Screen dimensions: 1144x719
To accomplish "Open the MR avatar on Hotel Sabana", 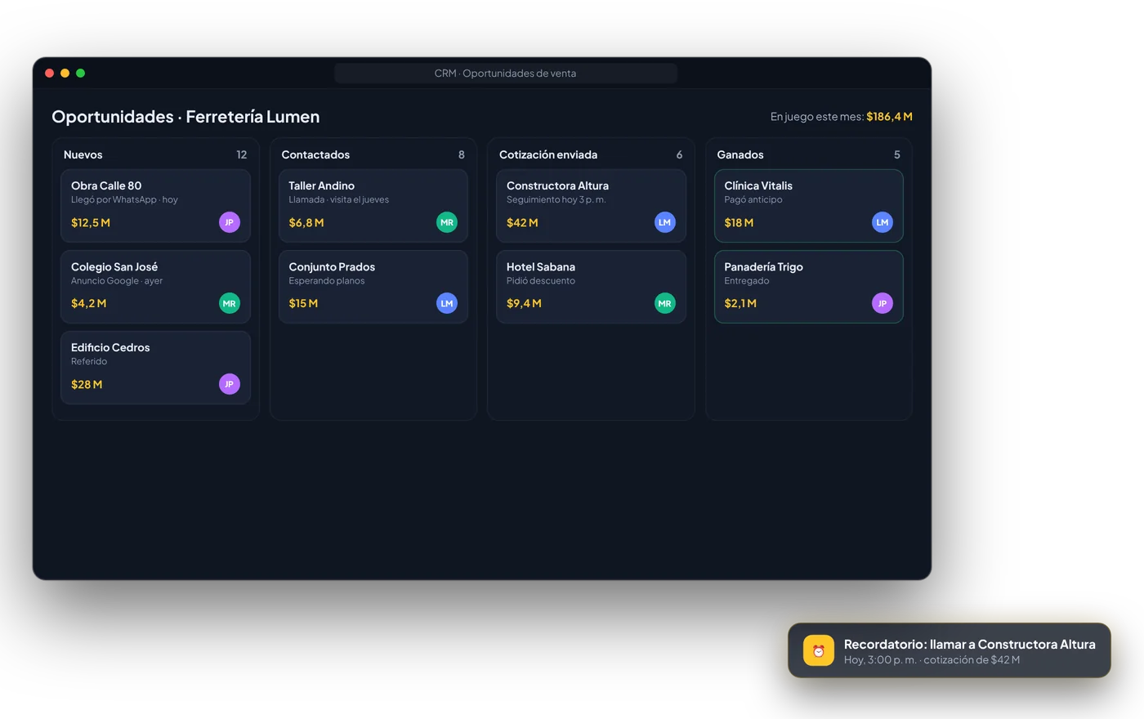I will point(665,303).
